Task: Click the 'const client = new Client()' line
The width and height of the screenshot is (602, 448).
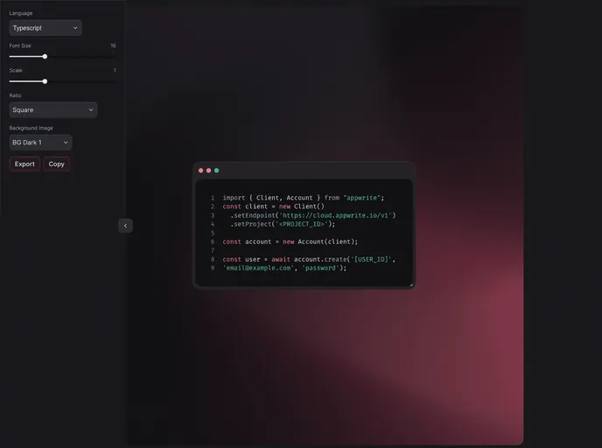Action: coord(273,206)
